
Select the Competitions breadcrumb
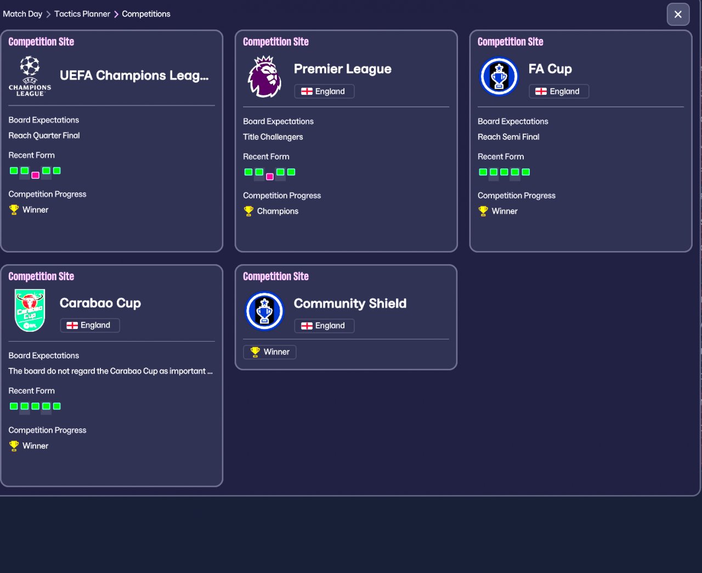(146, 14)
